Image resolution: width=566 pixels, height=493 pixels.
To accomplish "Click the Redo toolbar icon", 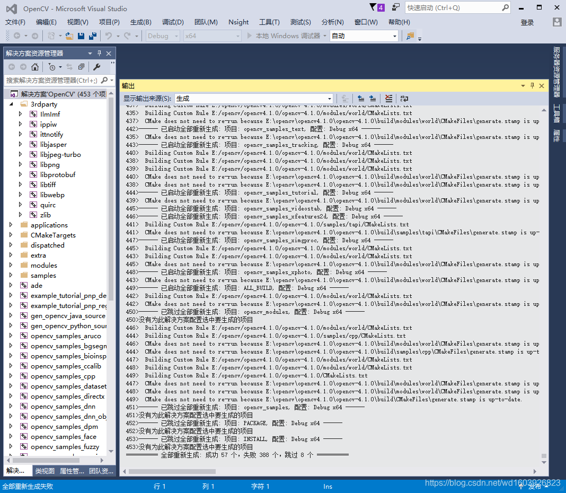I will pos(127,36).
